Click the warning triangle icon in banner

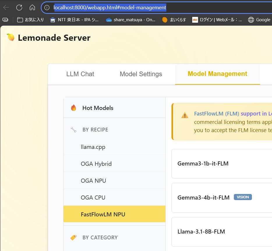[x=185, y=115]
